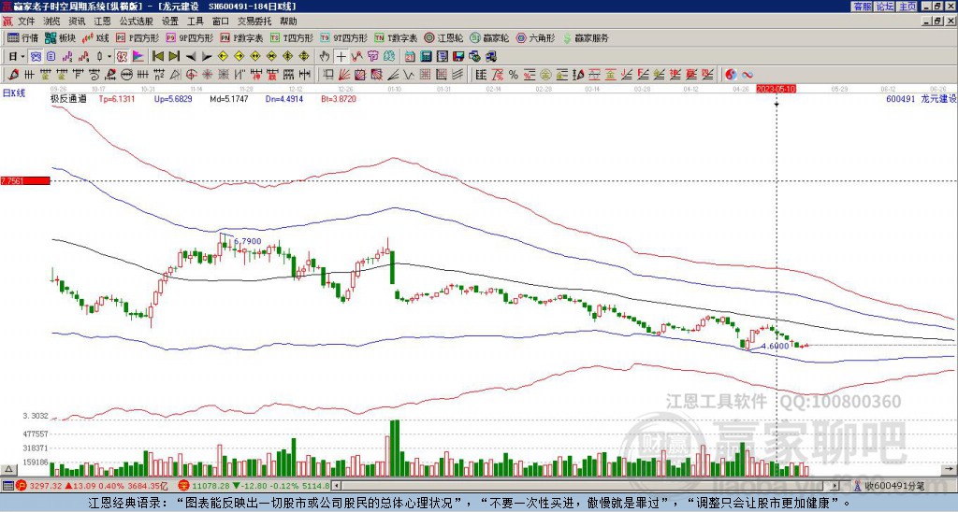Image resolution: width=958 pixels, height=512 pixels.
Task: Expand volume panel with triangle button
Action: click(8, 469)
